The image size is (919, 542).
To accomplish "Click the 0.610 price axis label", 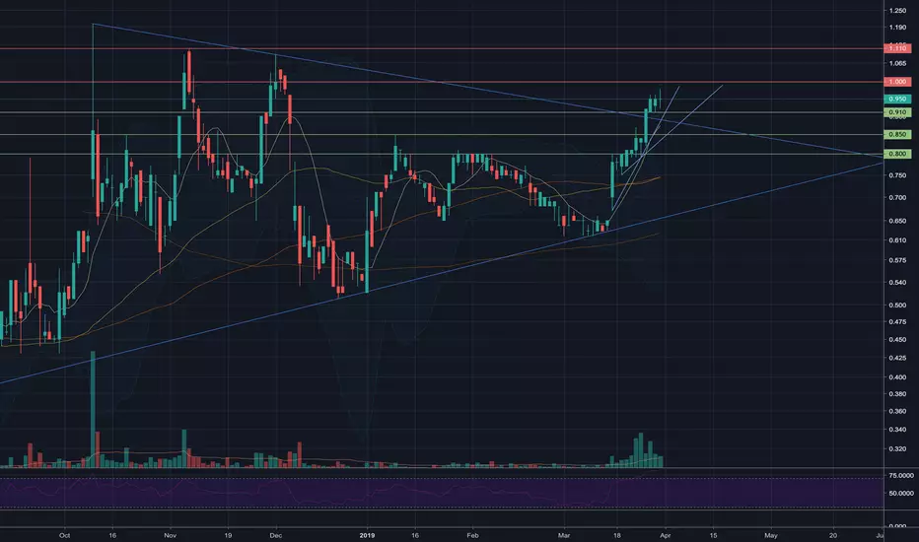I will point(897,240).
